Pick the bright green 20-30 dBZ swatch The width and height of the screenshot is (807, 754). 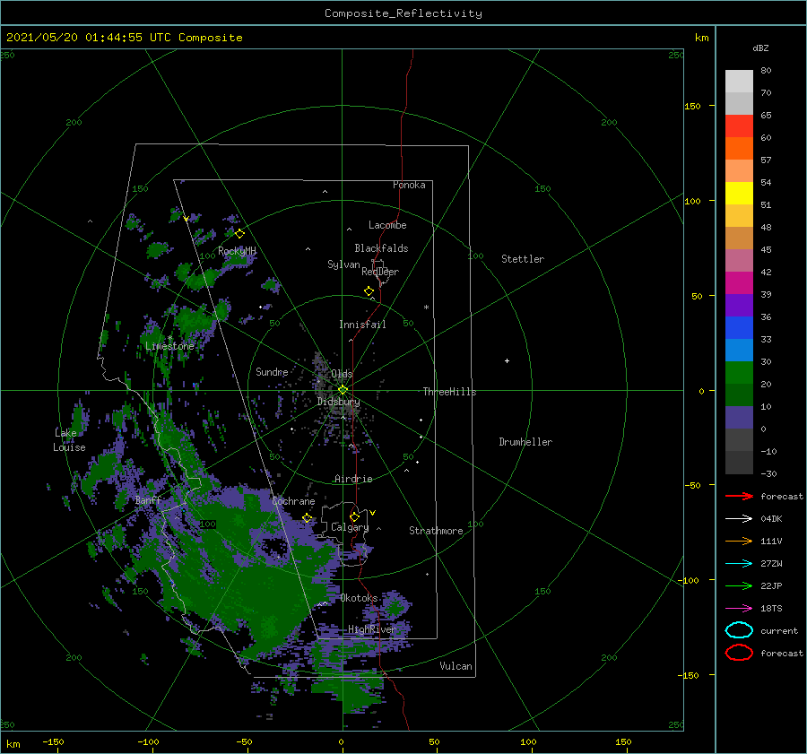click(x=739, y=373)
